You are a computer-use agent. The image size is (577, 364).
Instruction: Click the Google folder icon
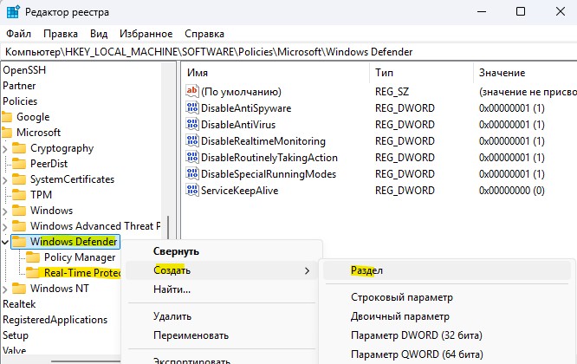click(x=7, y=117)
